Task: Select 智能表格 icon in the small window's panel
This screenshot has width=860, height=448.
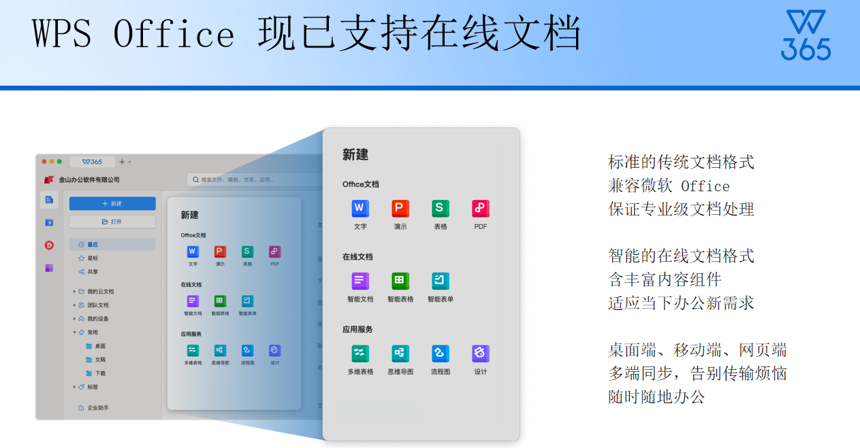Action: [x=220, y=300]
